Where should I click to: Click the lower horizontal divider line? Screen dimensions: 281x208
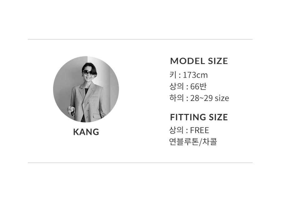(140, 163)
